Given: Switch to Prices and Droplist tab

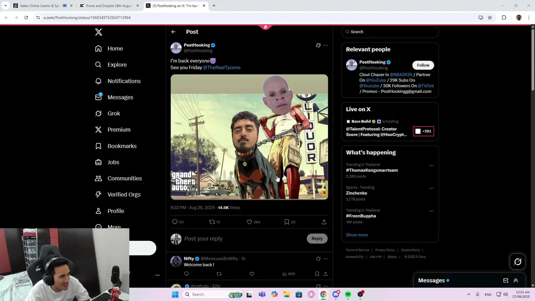Looking at the screenshot, I should pyautogui.click(x=108, y=6).
